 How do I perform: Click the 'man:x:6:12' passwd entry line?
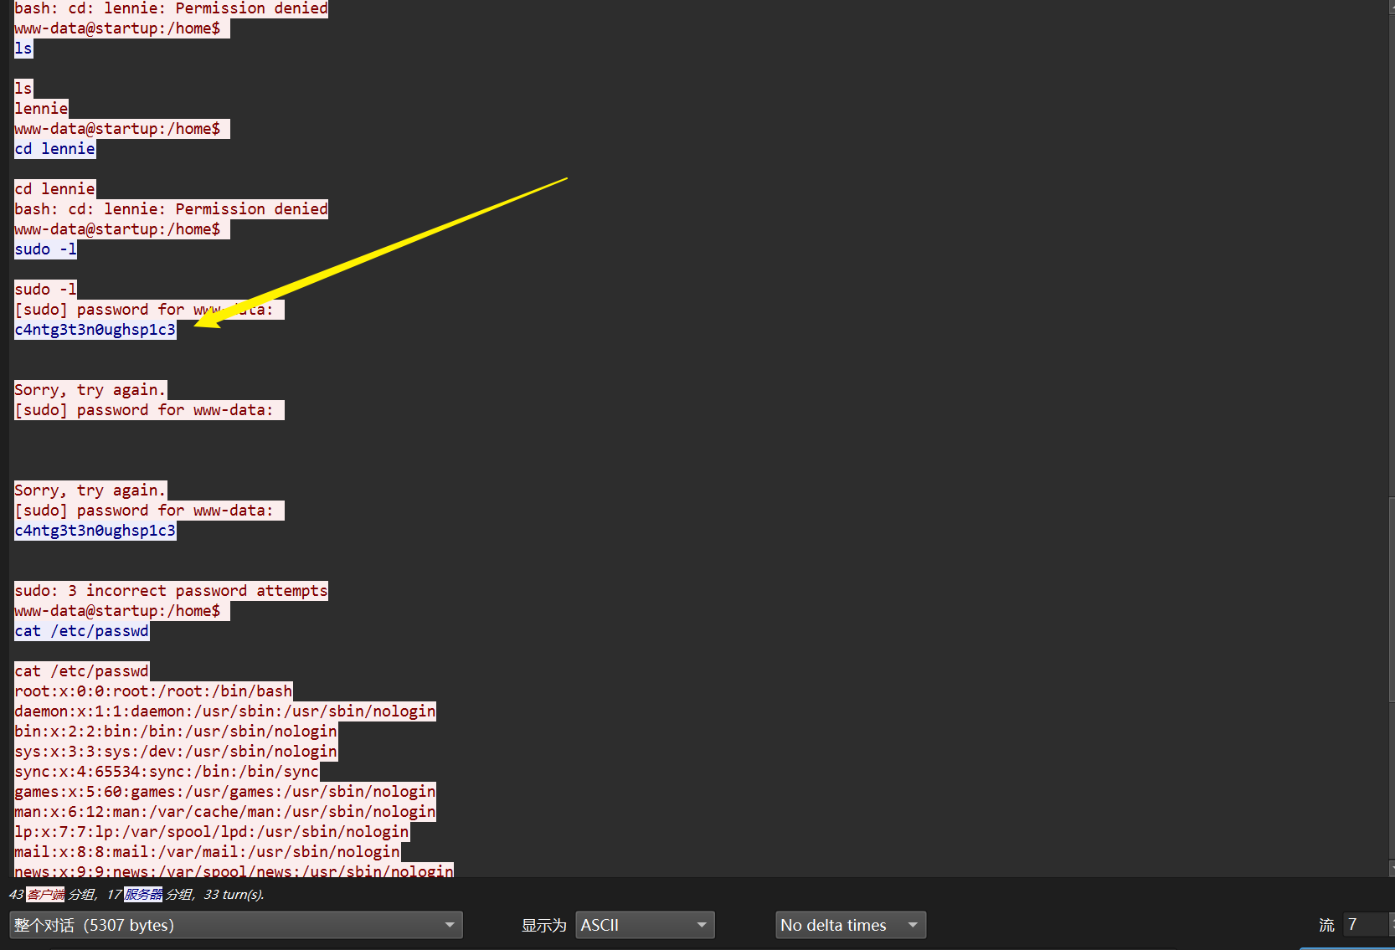[x=225, y=812]
